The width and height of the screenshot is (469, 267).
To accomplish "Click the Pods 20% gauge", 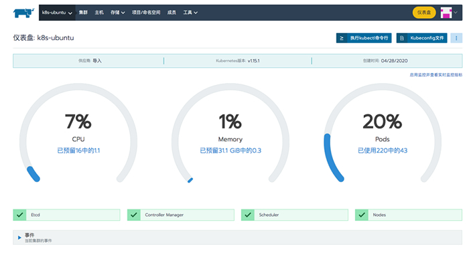I will (383, 133).
